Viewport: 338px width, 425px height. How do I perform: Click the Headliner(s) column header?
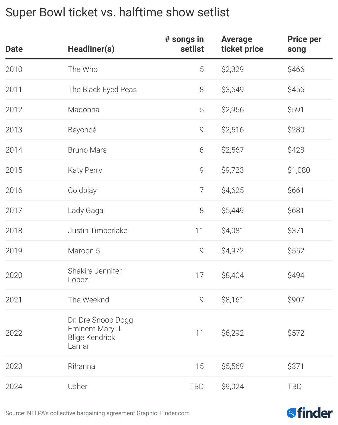point(91,49)
